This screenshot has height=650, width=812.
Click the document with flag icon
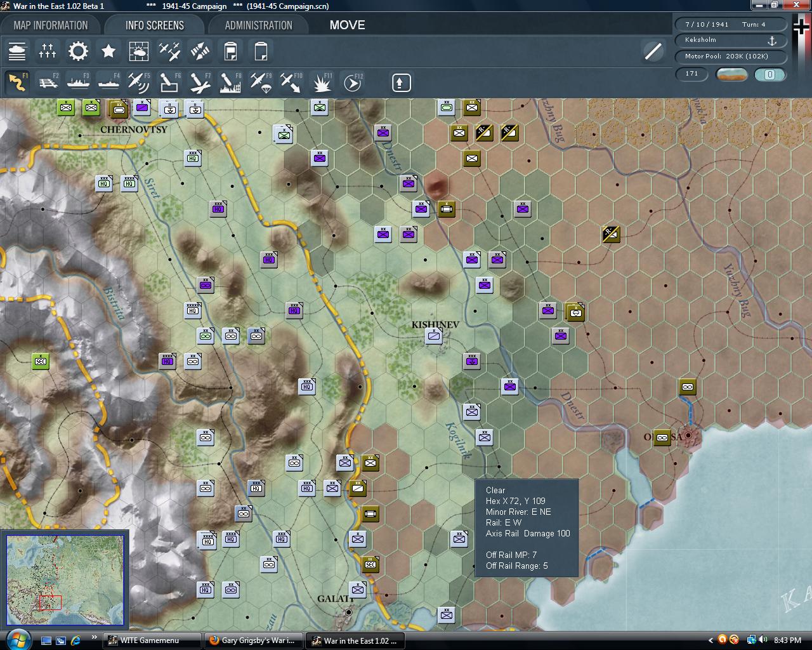[230, 51]
